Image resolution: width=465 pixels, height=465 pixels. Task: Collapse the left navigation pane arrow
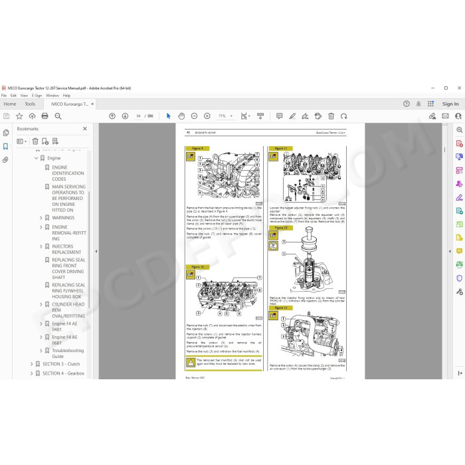point(96,251)
